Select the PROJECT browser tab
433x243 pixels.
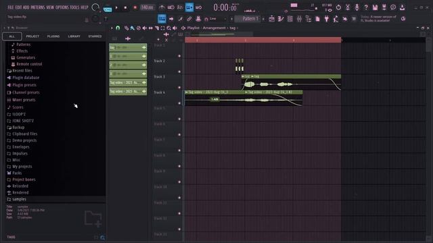pyautogui.click(x=32, y=36)
